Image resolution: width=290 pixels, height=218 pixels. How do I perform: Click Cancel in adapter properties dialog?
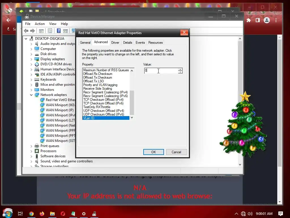coord(176,152)
